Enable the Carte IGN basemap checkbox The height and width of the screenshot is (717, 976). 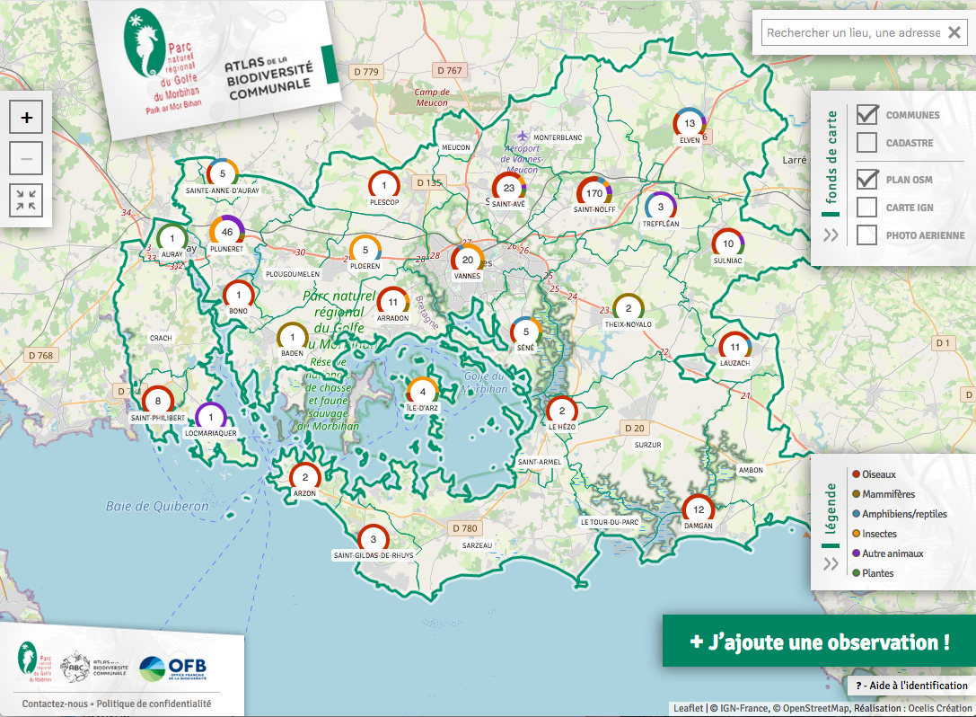(866, 208)
